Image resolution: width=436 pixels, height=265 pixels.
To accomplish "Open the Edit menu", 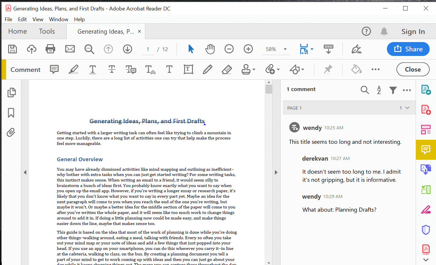I will [22, 19].
